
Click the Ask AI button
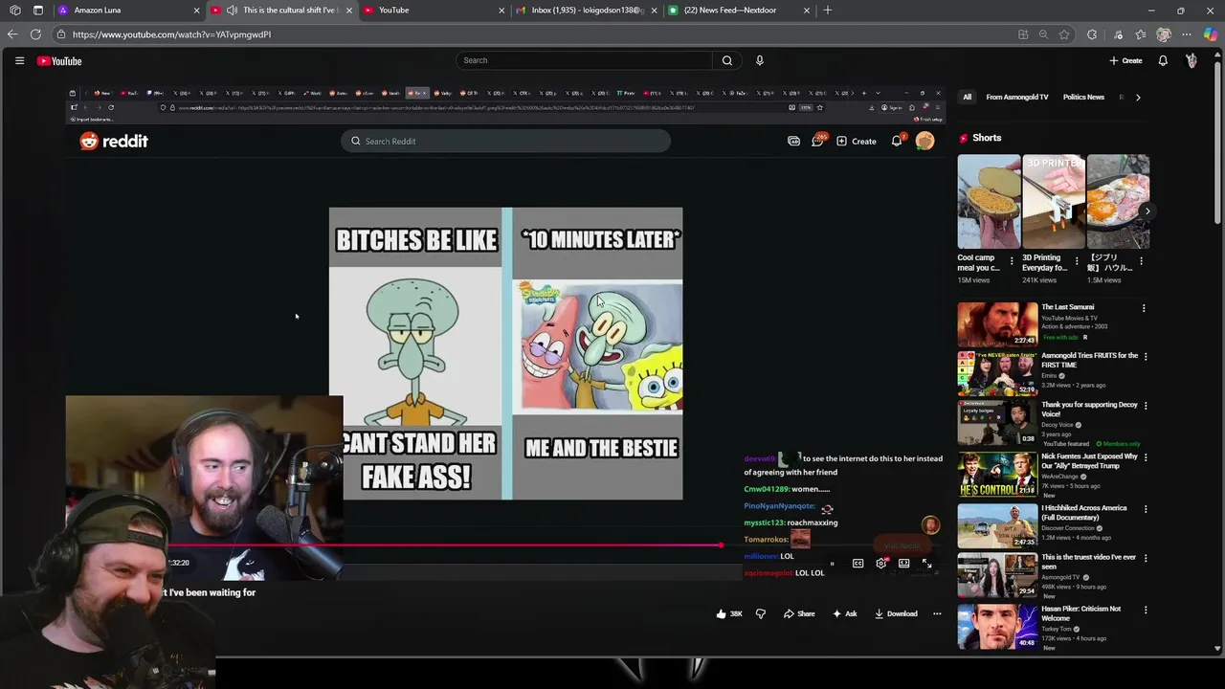(844, 613)
